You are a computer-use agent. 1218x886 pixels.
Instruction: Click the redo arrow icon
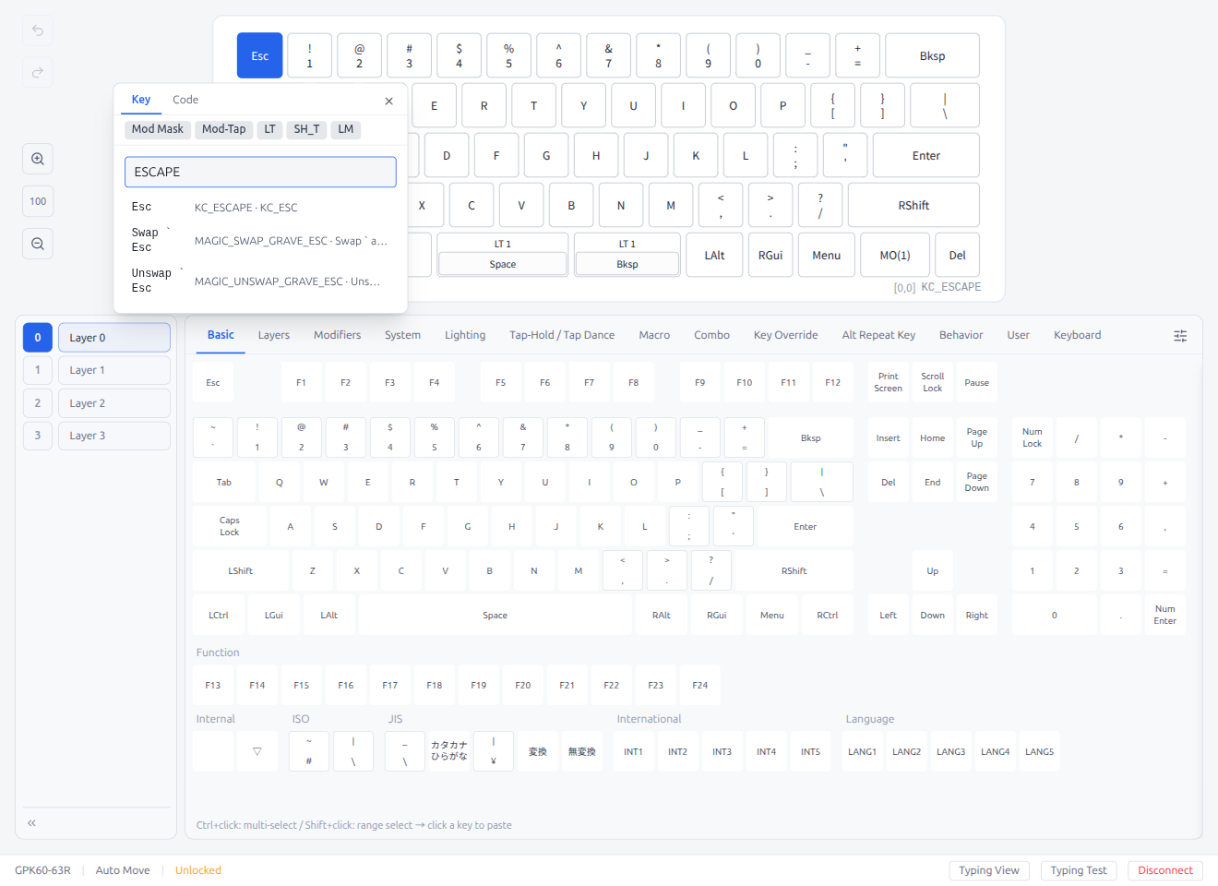point(37,72)
